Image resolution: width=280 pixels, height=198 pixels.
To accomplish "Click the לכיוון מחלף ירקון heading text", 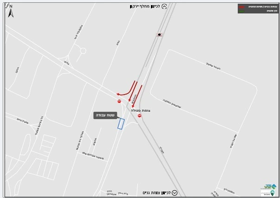I will click(x=145, y=6).
